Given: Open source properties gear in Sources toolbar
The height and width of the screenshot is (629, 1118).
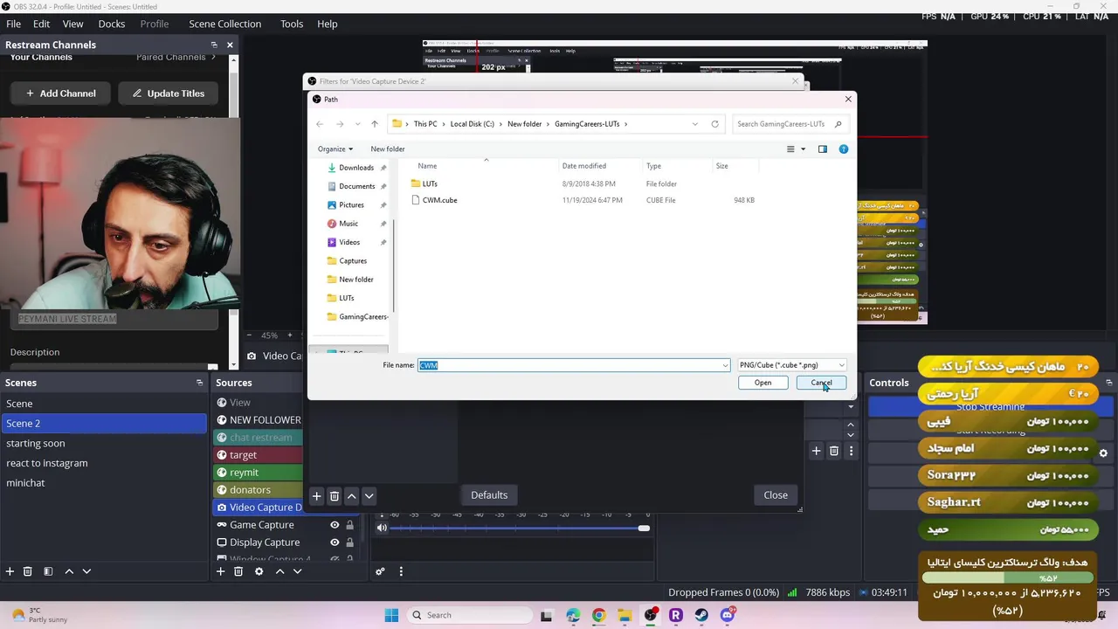Looking at the screenshot, I should pyautogui.click(x=259, y=571).
